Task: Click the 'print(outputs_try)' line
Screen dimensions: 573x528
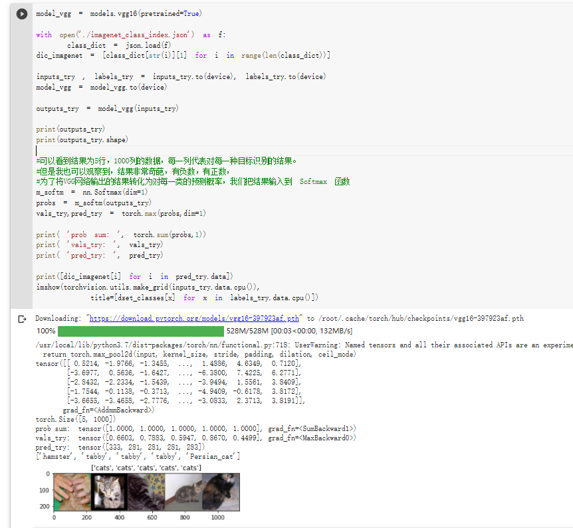Action: click(x=70, y=129)
